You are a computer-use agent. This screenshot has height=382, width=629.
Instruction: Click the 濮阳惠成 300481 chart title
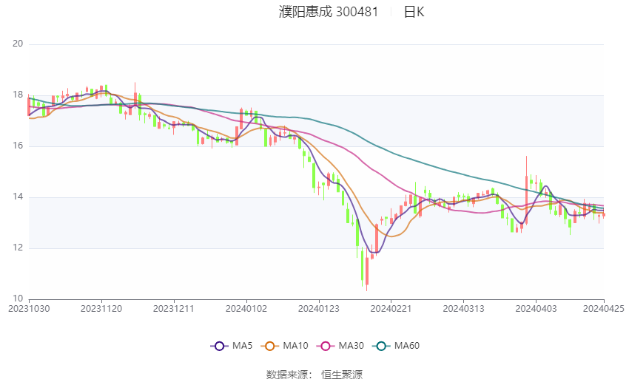coord(329,12)
